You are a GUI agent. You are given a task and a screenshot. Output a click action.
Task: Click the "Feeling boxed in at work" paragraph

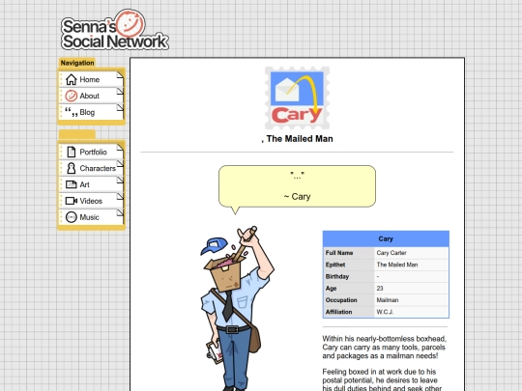pyautogui.click(x=382, y=380)
